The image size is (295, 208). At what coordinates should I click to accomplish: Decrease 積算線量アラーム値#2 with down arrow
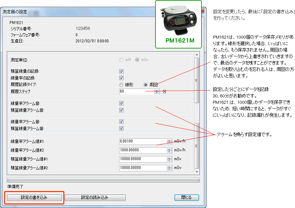[x=169, y=169]
